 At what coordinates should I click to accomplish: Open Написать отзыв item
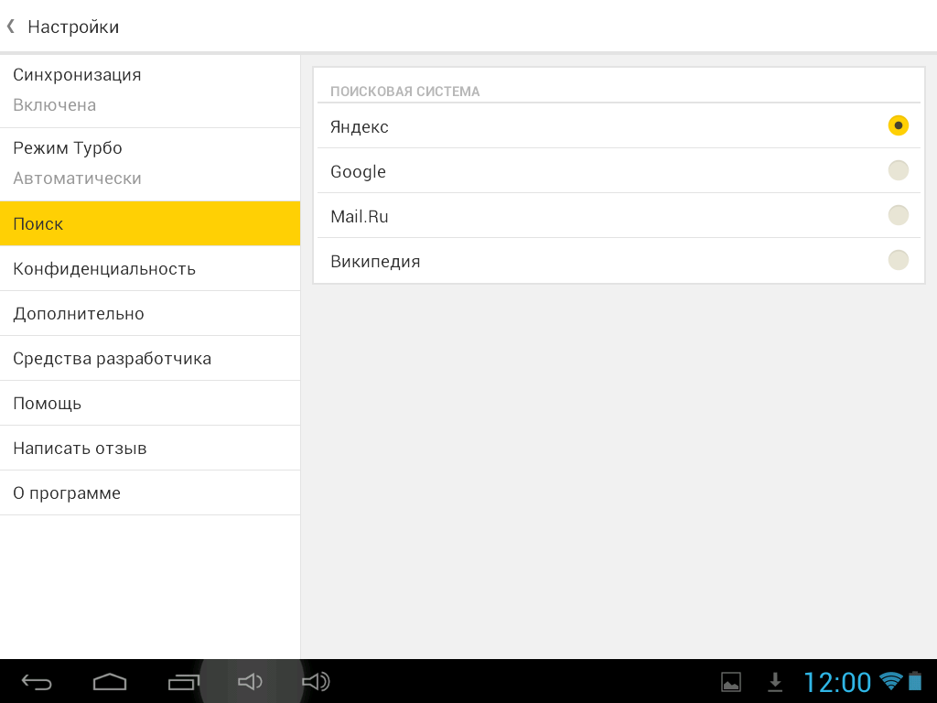(150, 448)
